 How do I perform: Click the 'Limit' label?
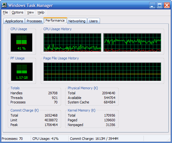[14, 120]
